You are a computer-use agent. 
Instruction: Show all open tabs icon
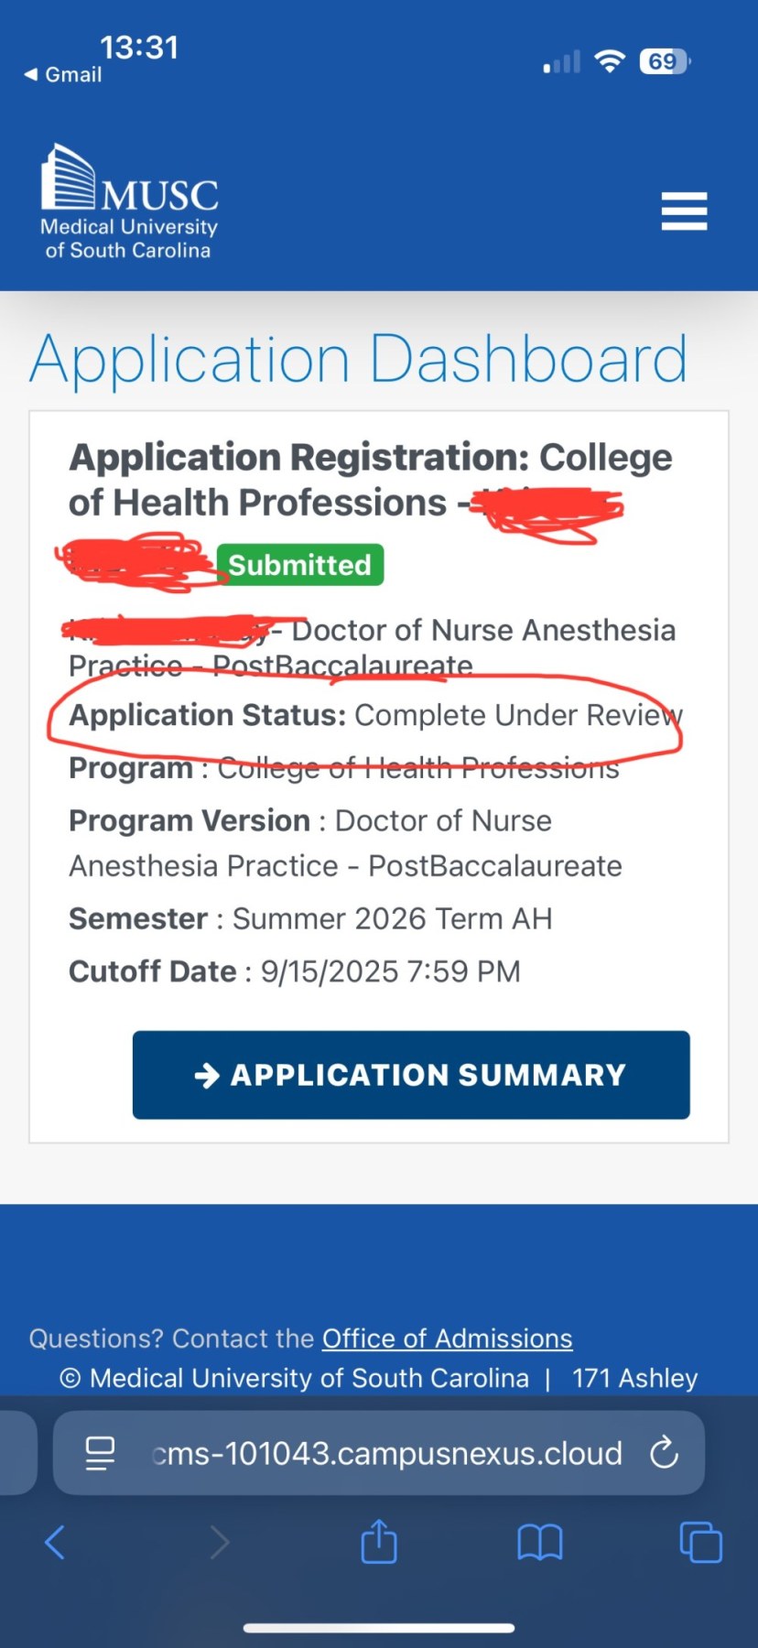tap(700, 1543)
